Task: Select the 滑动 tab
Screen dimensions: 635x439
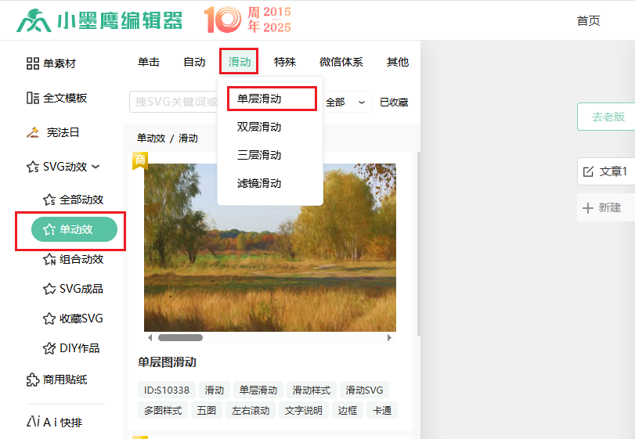Action: pyautogui.click(x=240, y=62)
